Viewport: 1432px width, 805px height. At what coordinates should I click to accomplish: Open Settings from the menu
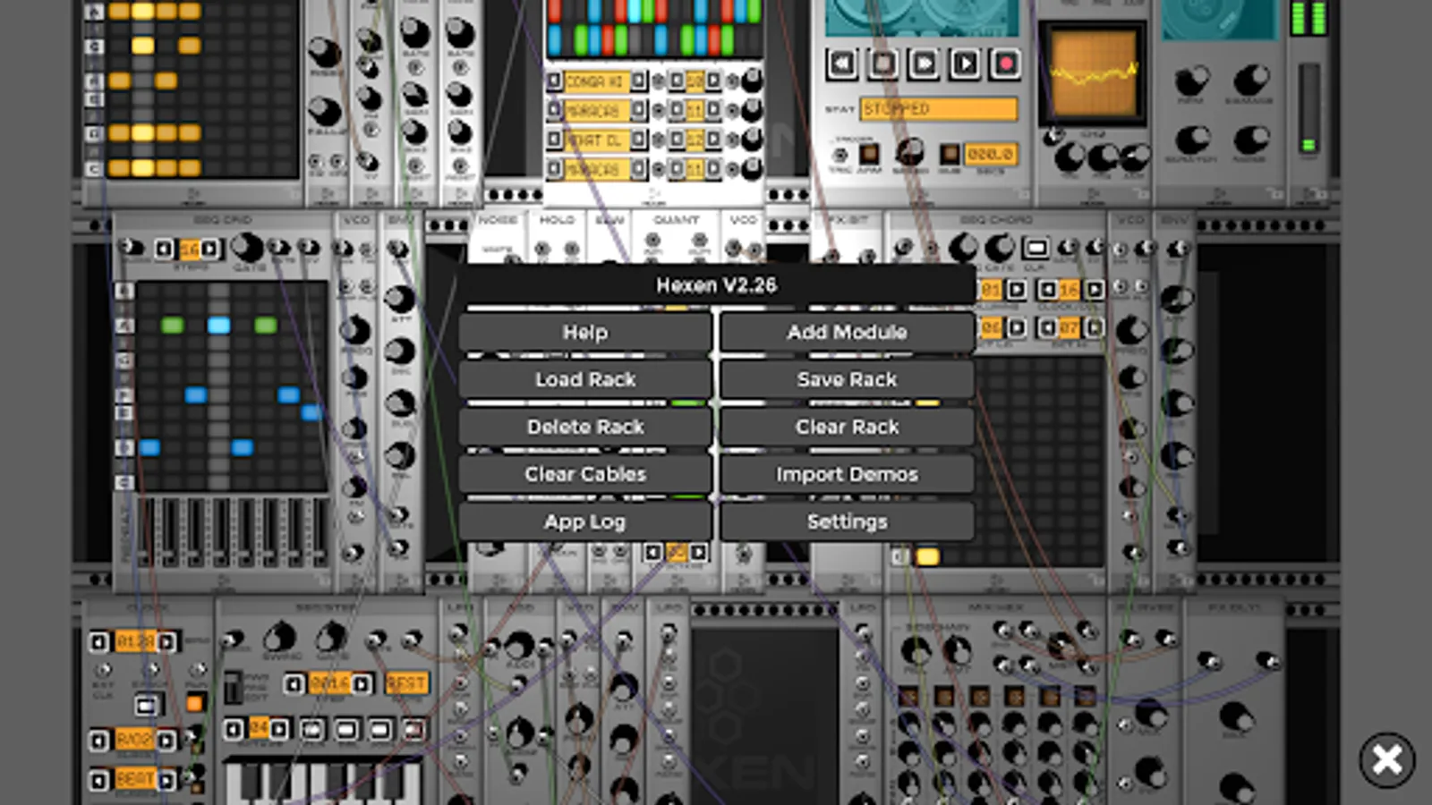coord(847,521)
